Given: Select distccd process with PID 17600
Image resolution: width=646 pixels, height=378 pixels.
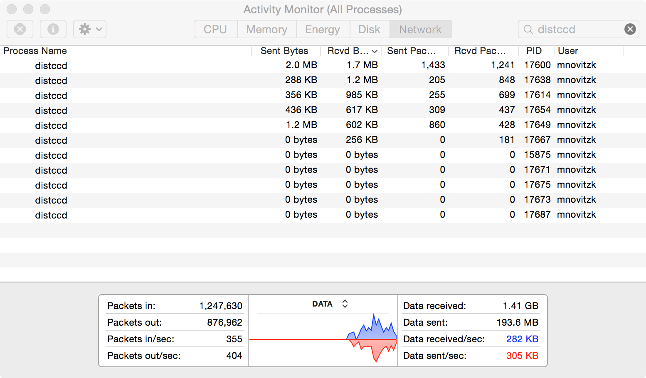Looking at the screenshot, I should [51, 66].
